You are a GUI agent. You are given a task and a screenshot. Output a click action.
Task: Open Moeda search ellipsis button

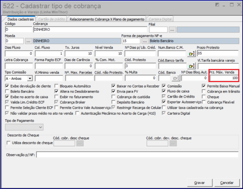(x=28, y=41)
